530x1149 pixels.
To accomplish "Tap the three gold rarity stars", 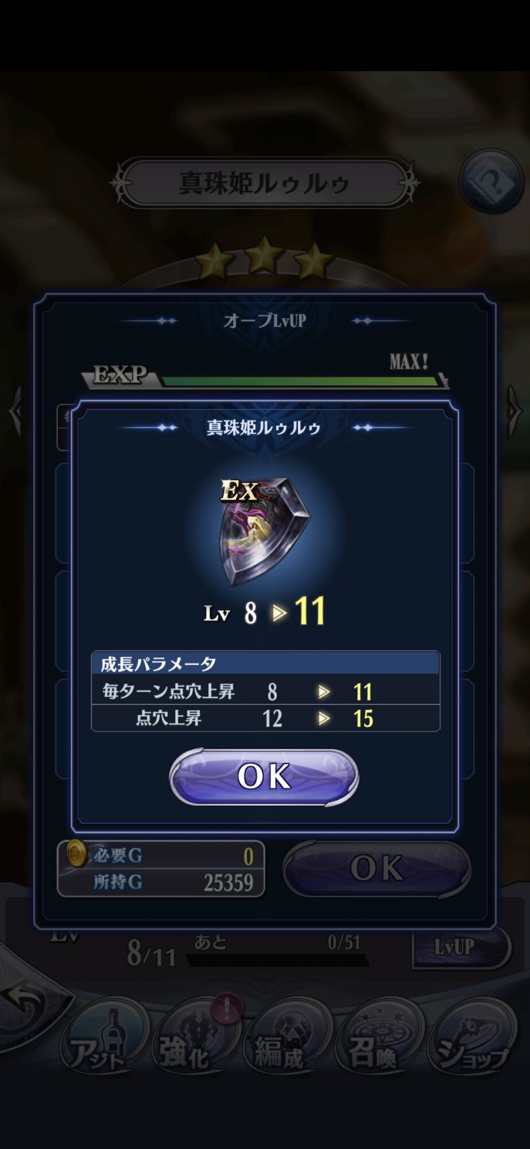I will tap(264, 257).
